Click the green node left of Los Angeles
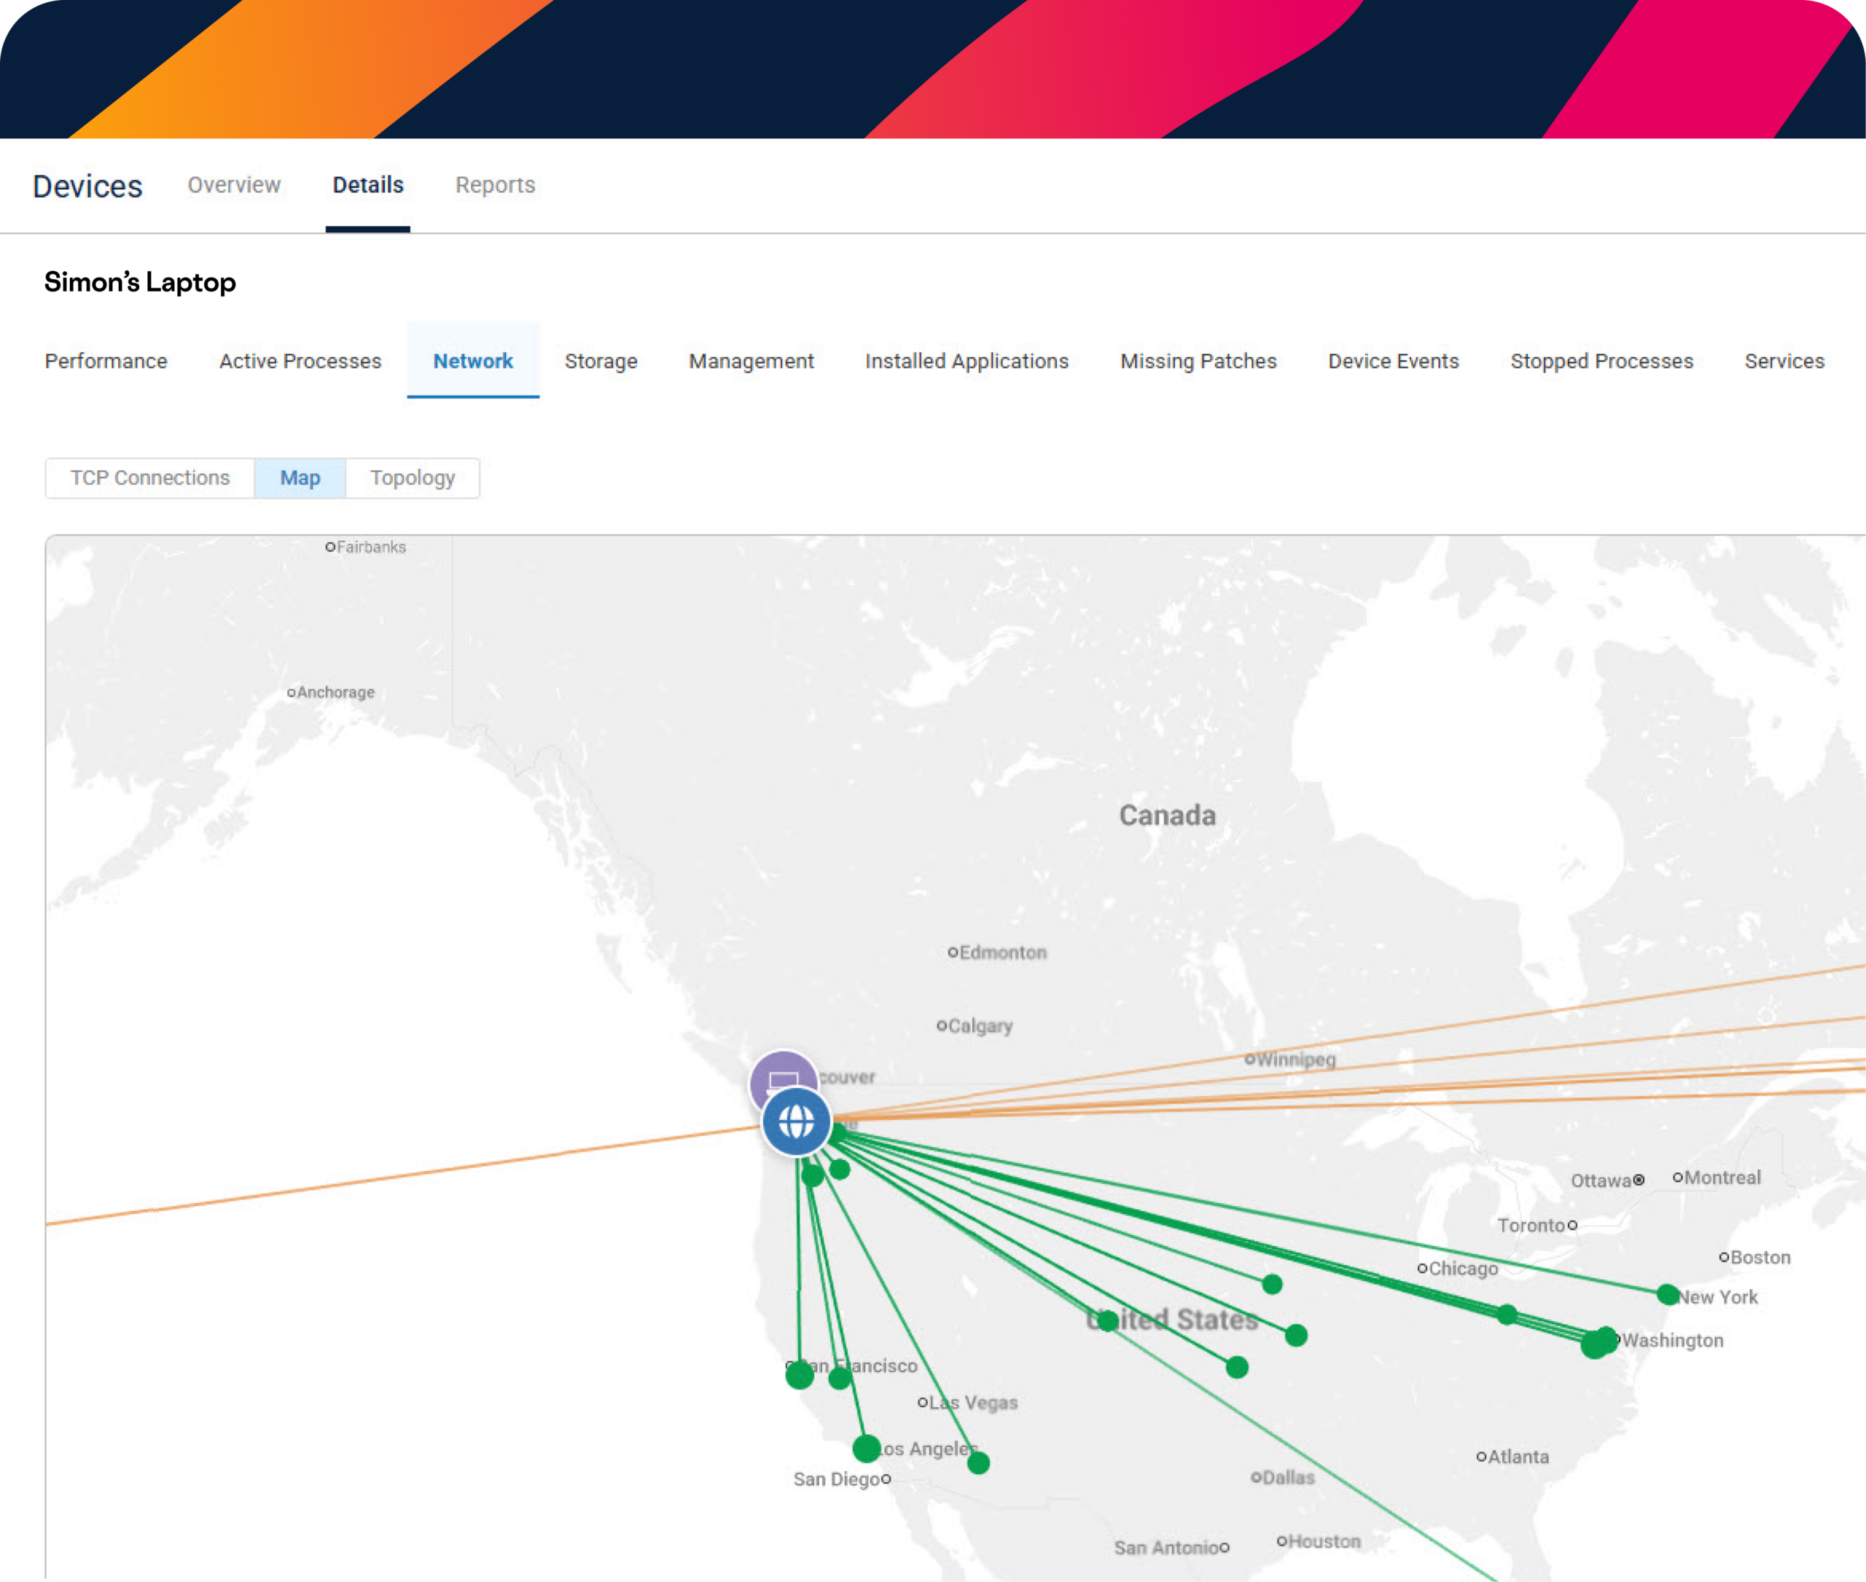Image resolution: width=1866 pixels, height=1582 pixels. [x=867, y=1447]
